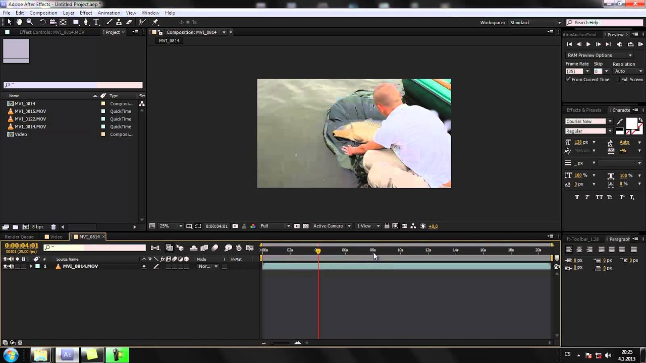Click RAM preview button
646x363 pixels.
click(x=640, y=44)
